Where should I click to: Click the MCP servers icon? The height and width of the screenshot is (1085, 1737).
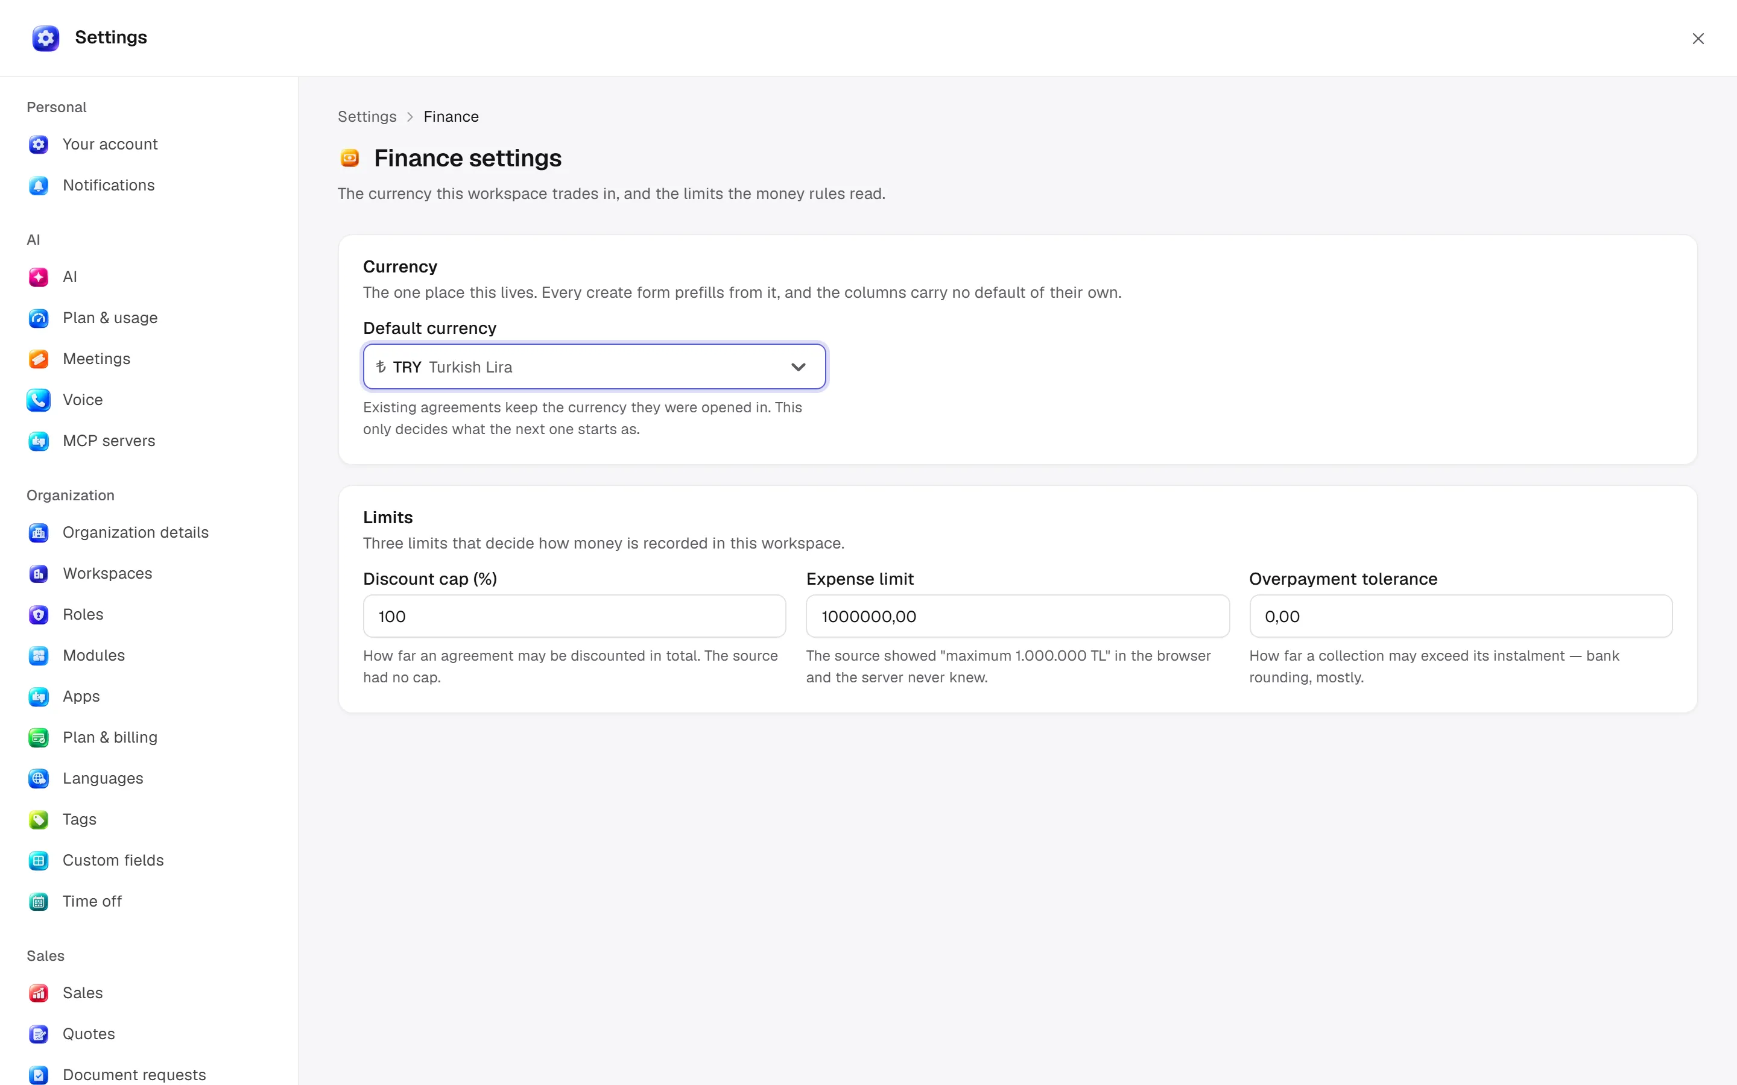[x=39, y=441]
